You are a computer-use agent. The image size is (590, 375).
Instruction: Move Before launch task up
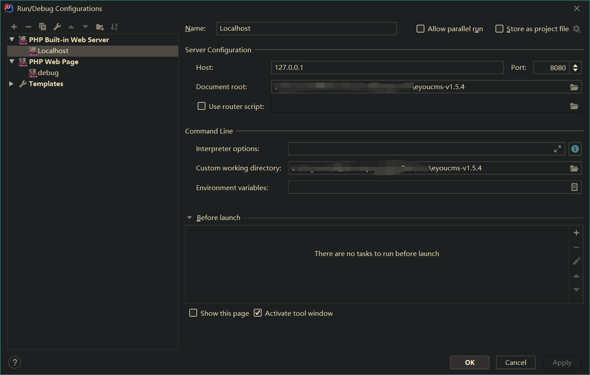point(576,276)
